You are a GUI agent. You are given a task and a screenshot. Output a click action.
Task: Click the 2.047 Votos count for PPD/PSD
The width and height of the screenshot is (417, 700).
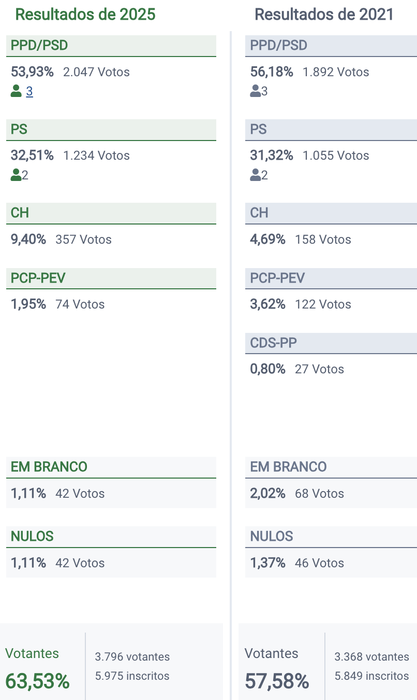tap(96, 72)
